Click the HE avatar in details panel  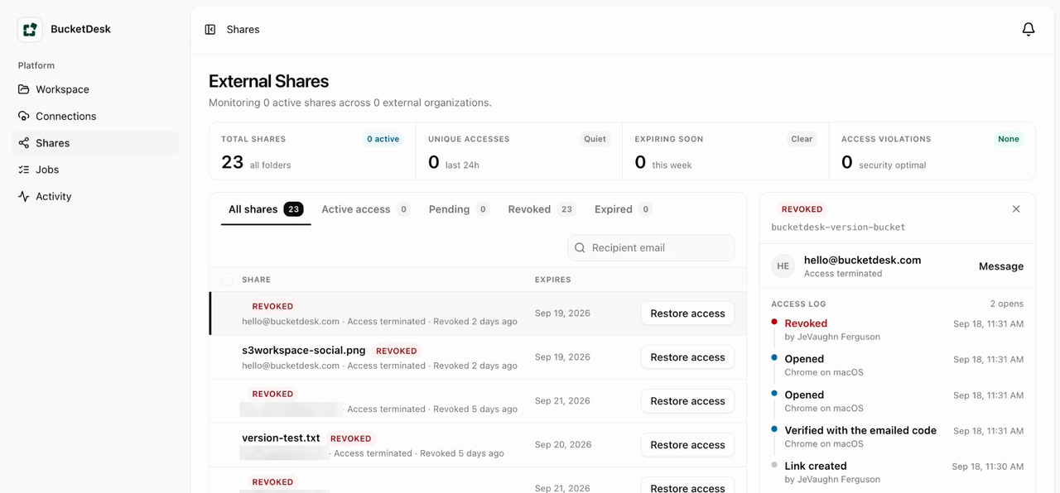[x=783, y=266]
